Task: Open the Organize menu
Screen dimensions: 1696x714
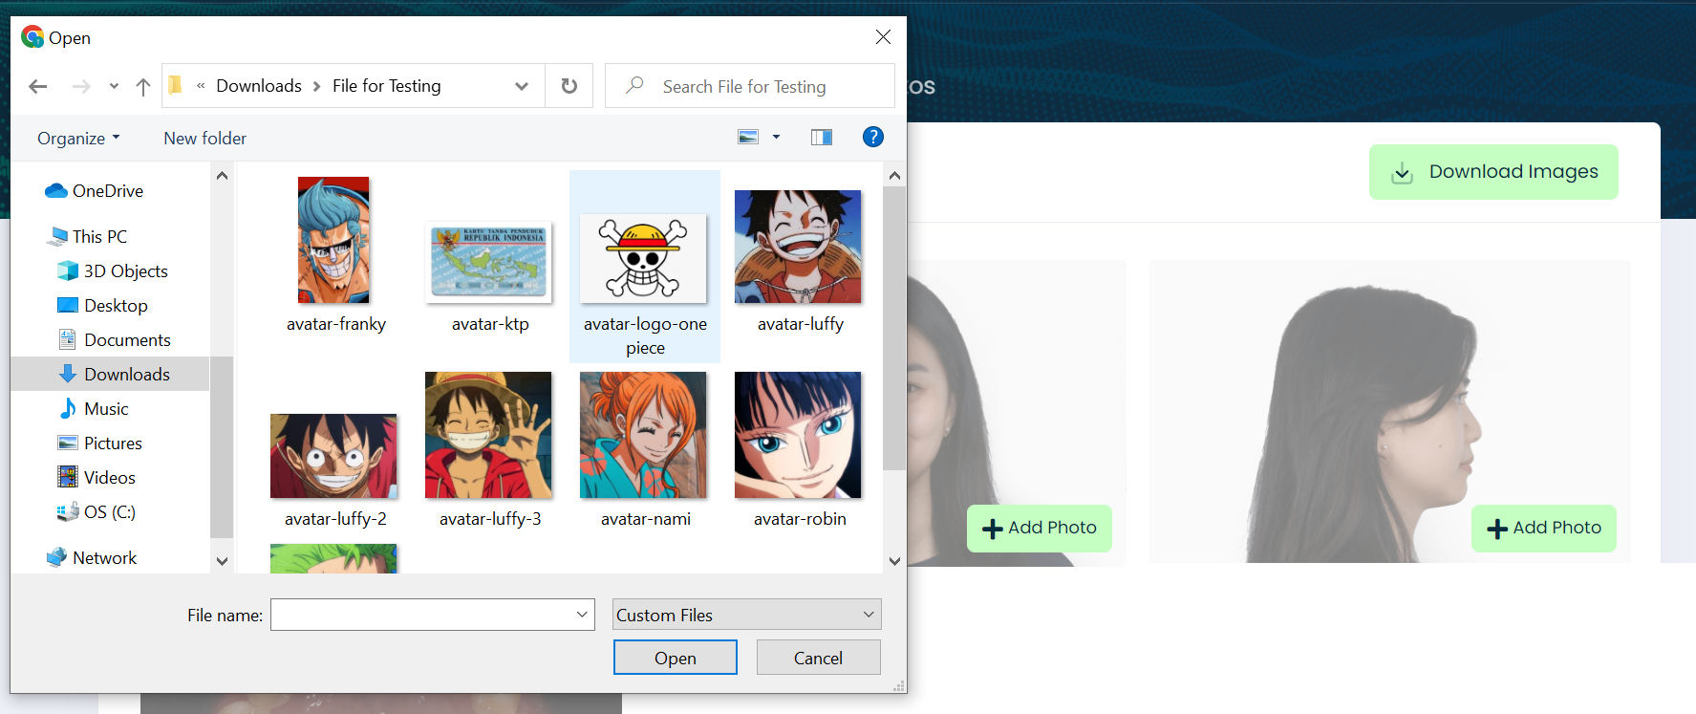Action: (78, 139)
